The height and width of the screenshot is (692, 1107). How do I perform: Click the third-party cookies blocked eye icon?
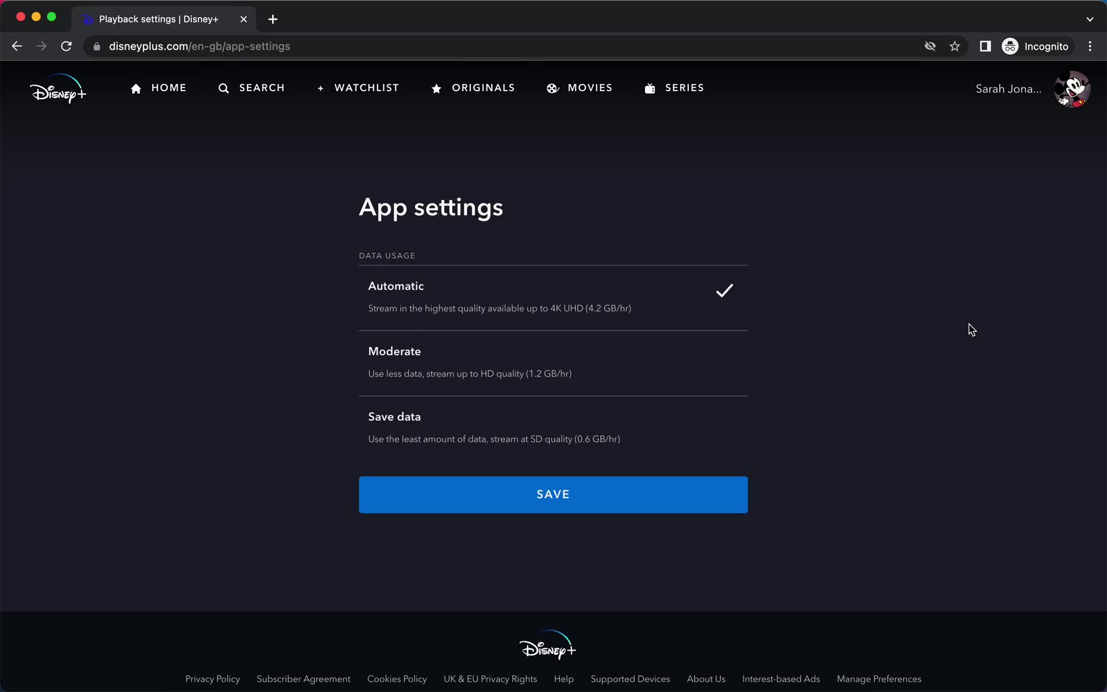click(930, 46)
